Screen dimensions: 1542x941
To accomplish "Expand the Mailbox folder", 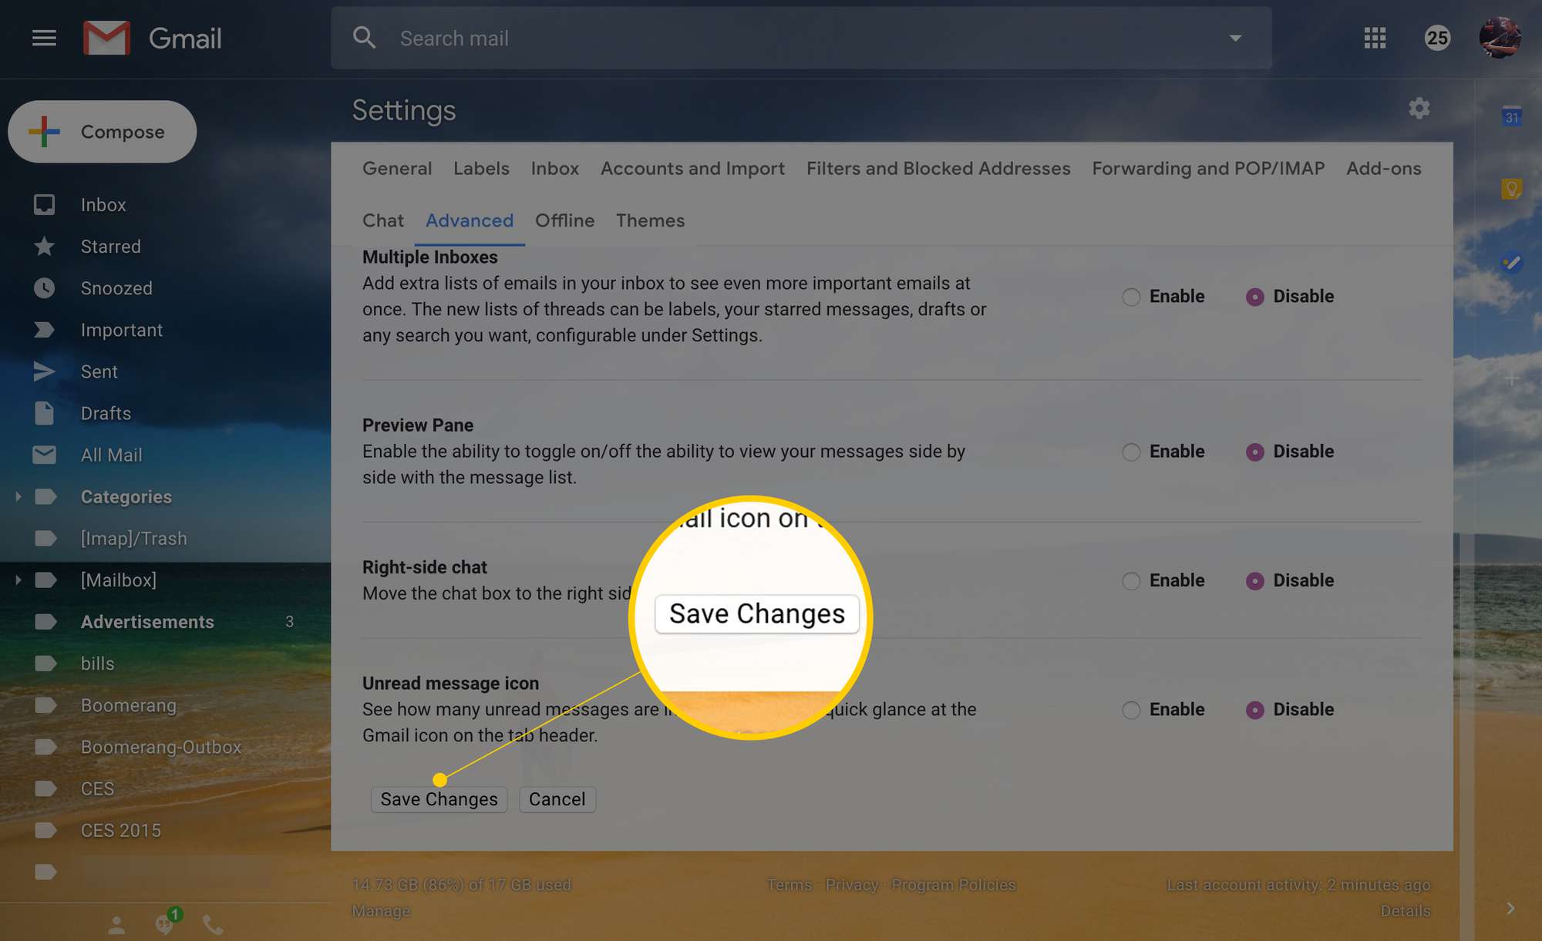I will pos(16,580).
